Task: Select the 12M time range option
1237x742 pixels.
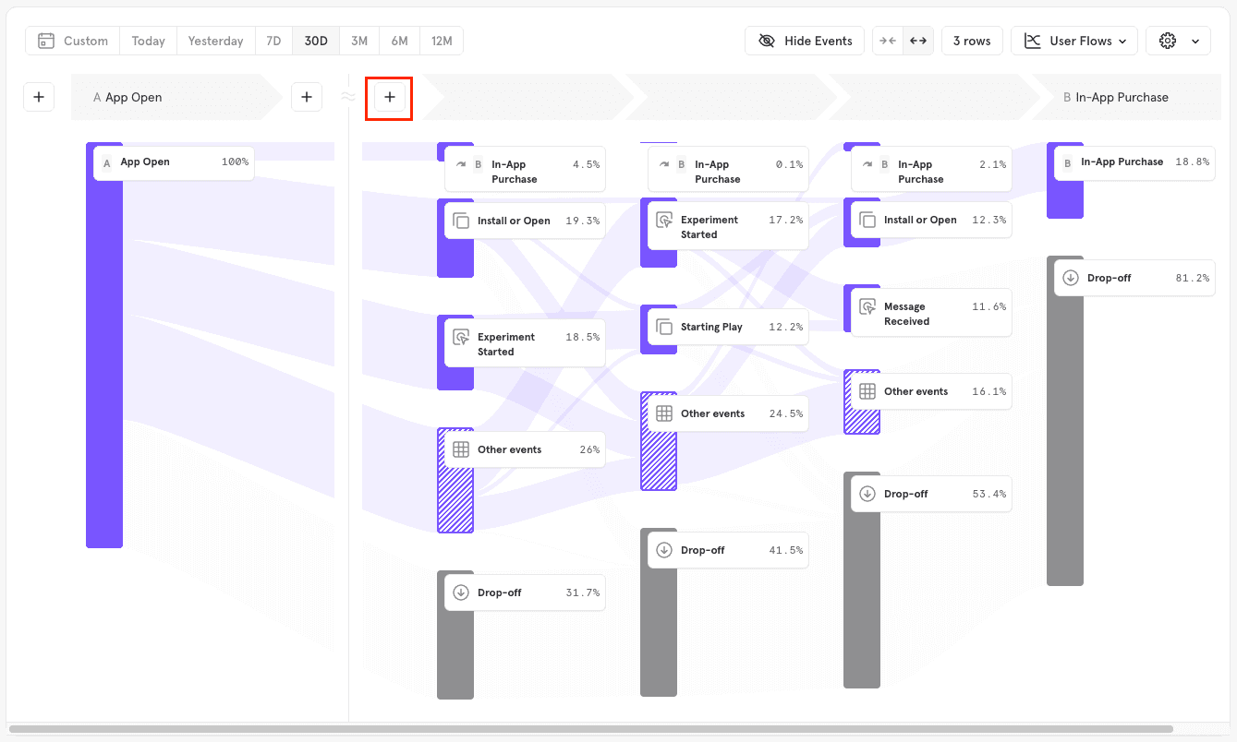Action: click(441, 40)
